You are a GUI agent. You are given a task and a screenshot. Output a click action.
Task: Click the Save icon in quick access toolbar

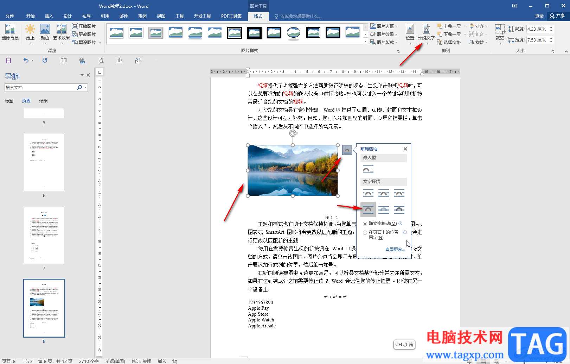8,61
